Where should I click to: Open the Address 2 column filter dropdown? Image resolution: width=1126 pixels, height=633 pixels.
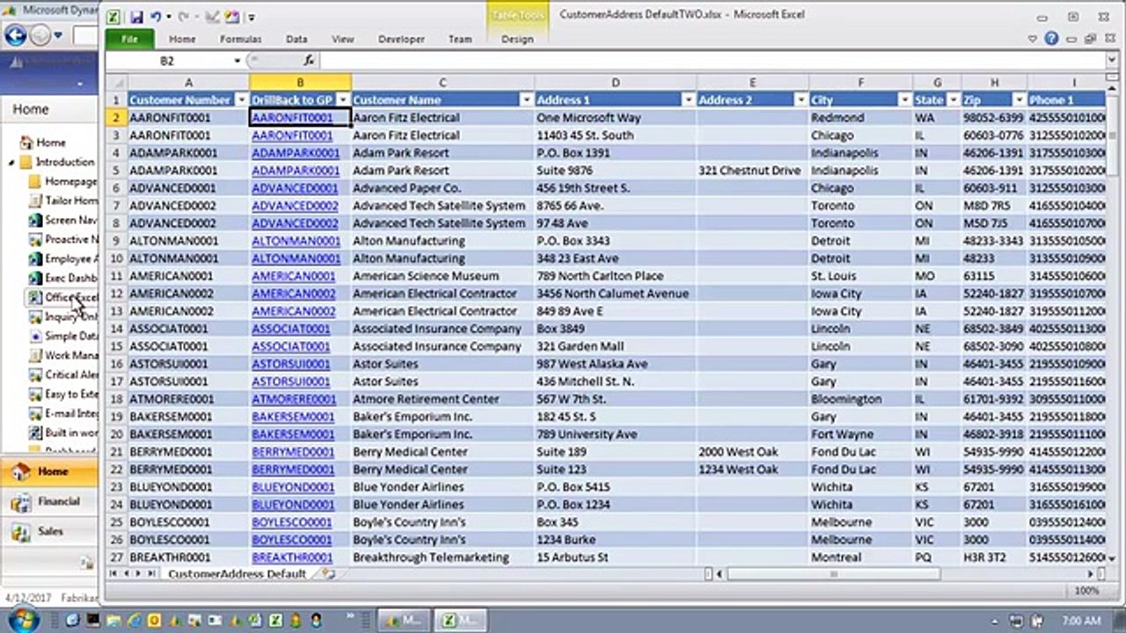click(x=801, y=100)
